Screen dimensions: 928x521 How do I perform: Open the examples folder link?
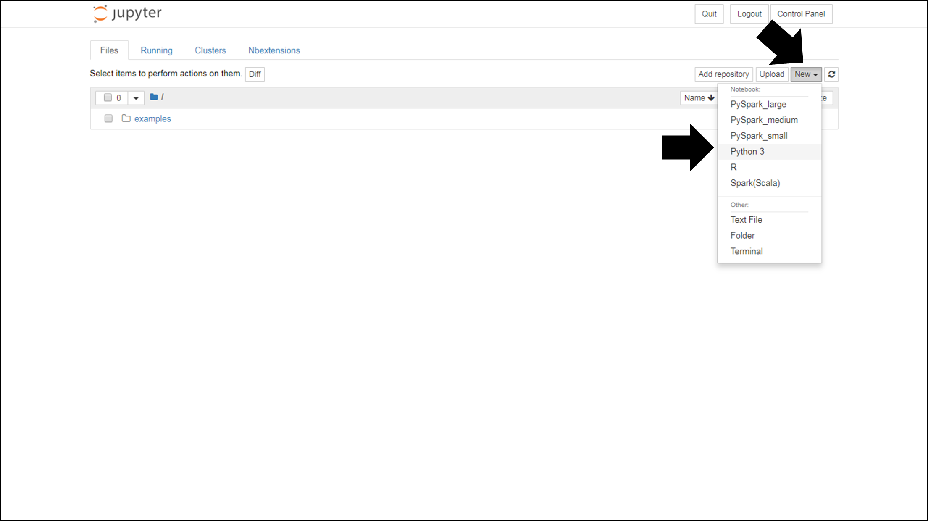tap(152, 119)
